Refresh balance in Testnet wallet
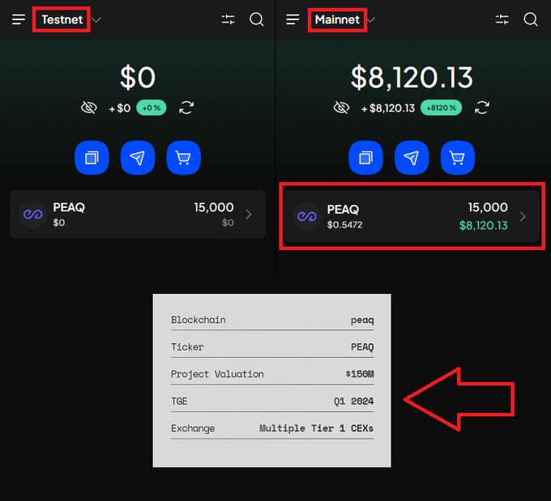 [186, 108]
